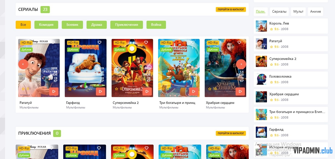Image resolution: width=335 pixels, height=159 pixels.
Task: Click the play button on Рататуй poster
Action: pos(54,92)
